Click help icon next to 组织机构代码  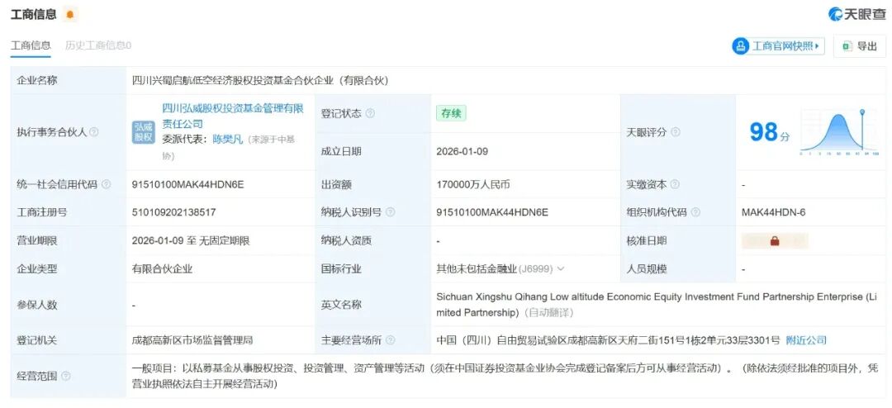[695, 212]
